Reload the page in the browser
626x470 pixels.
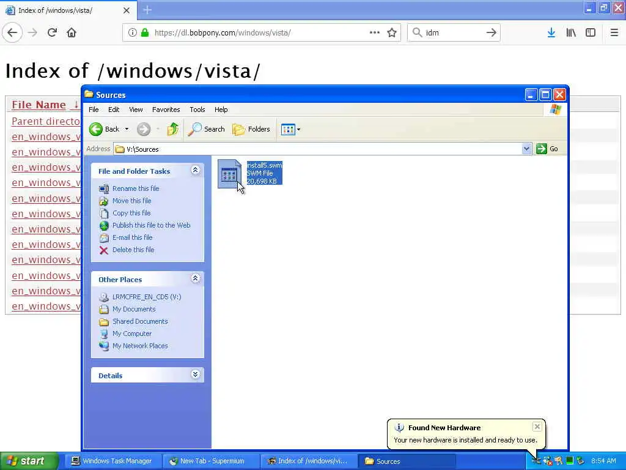[52, 32]
